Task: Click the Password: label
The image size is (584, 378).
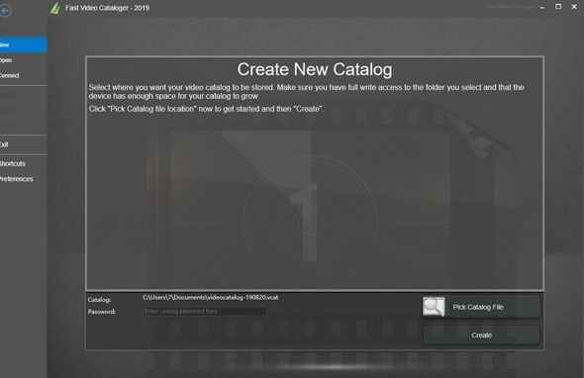Action: (x=102, y=312)
